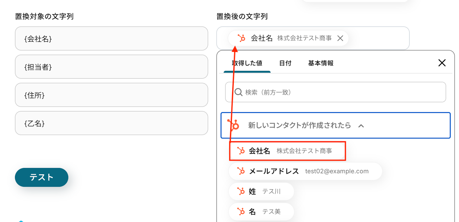Click the search magnifier icon
This screenshot has height=222, width=459.
(238, 92)
